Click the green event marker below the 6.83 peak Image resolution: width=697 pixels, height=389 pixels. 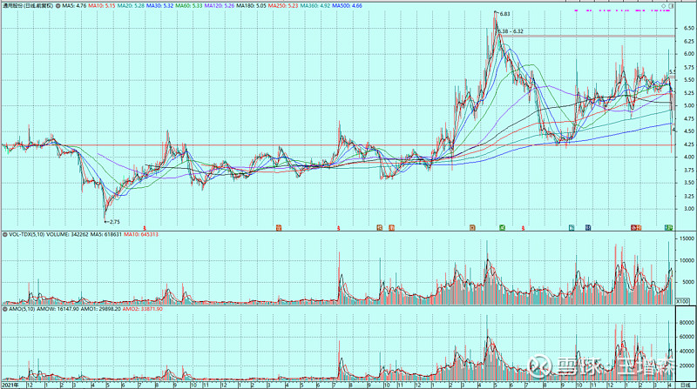(503, 227)
